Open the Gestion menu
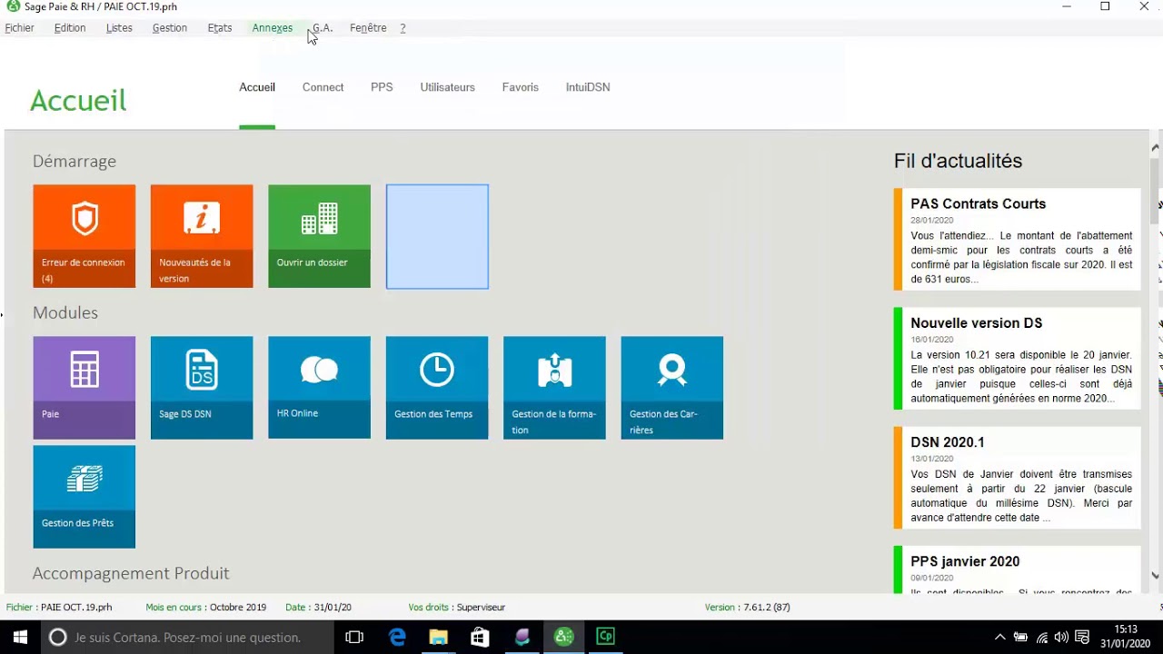 click(170, 28)
